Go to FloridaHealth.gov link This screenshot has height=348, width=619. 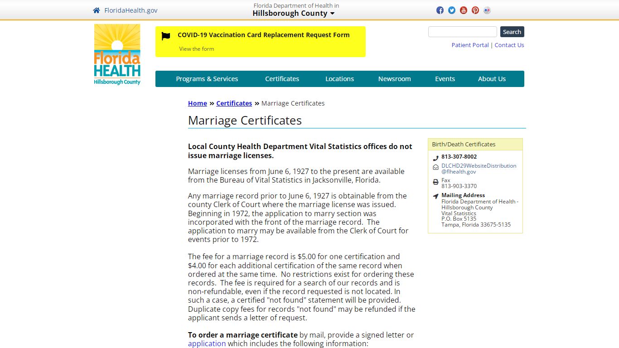[131, 10]
